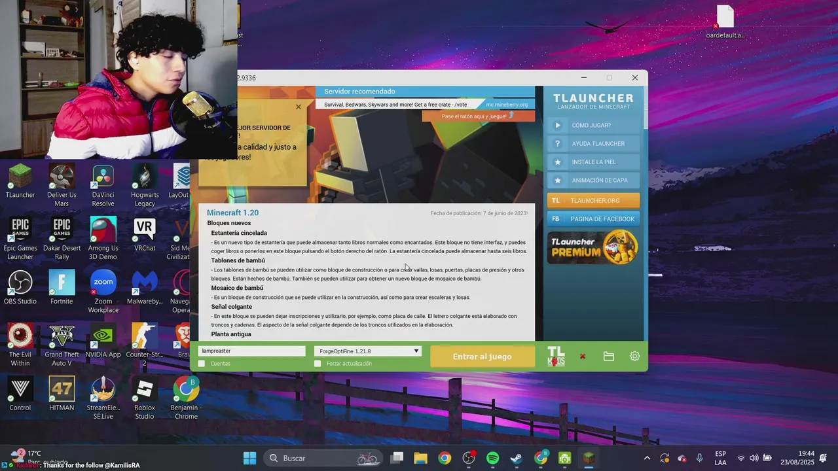Open the game folder icon in TLauncher
The width and height of the screenshot is (838, 471).
click(x=609, y=357)
